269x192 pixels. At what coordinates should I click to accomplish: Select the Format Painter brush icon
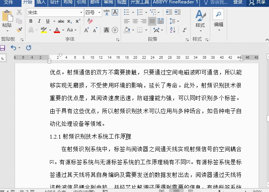click(19, 30)
